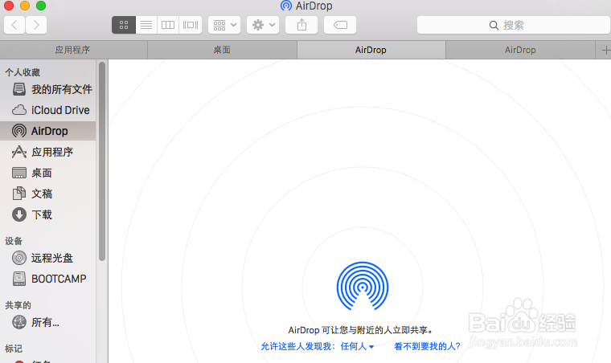The image size is (611, 363).
Task: Click the 搜索 search field
Action: tap(514, 25)
